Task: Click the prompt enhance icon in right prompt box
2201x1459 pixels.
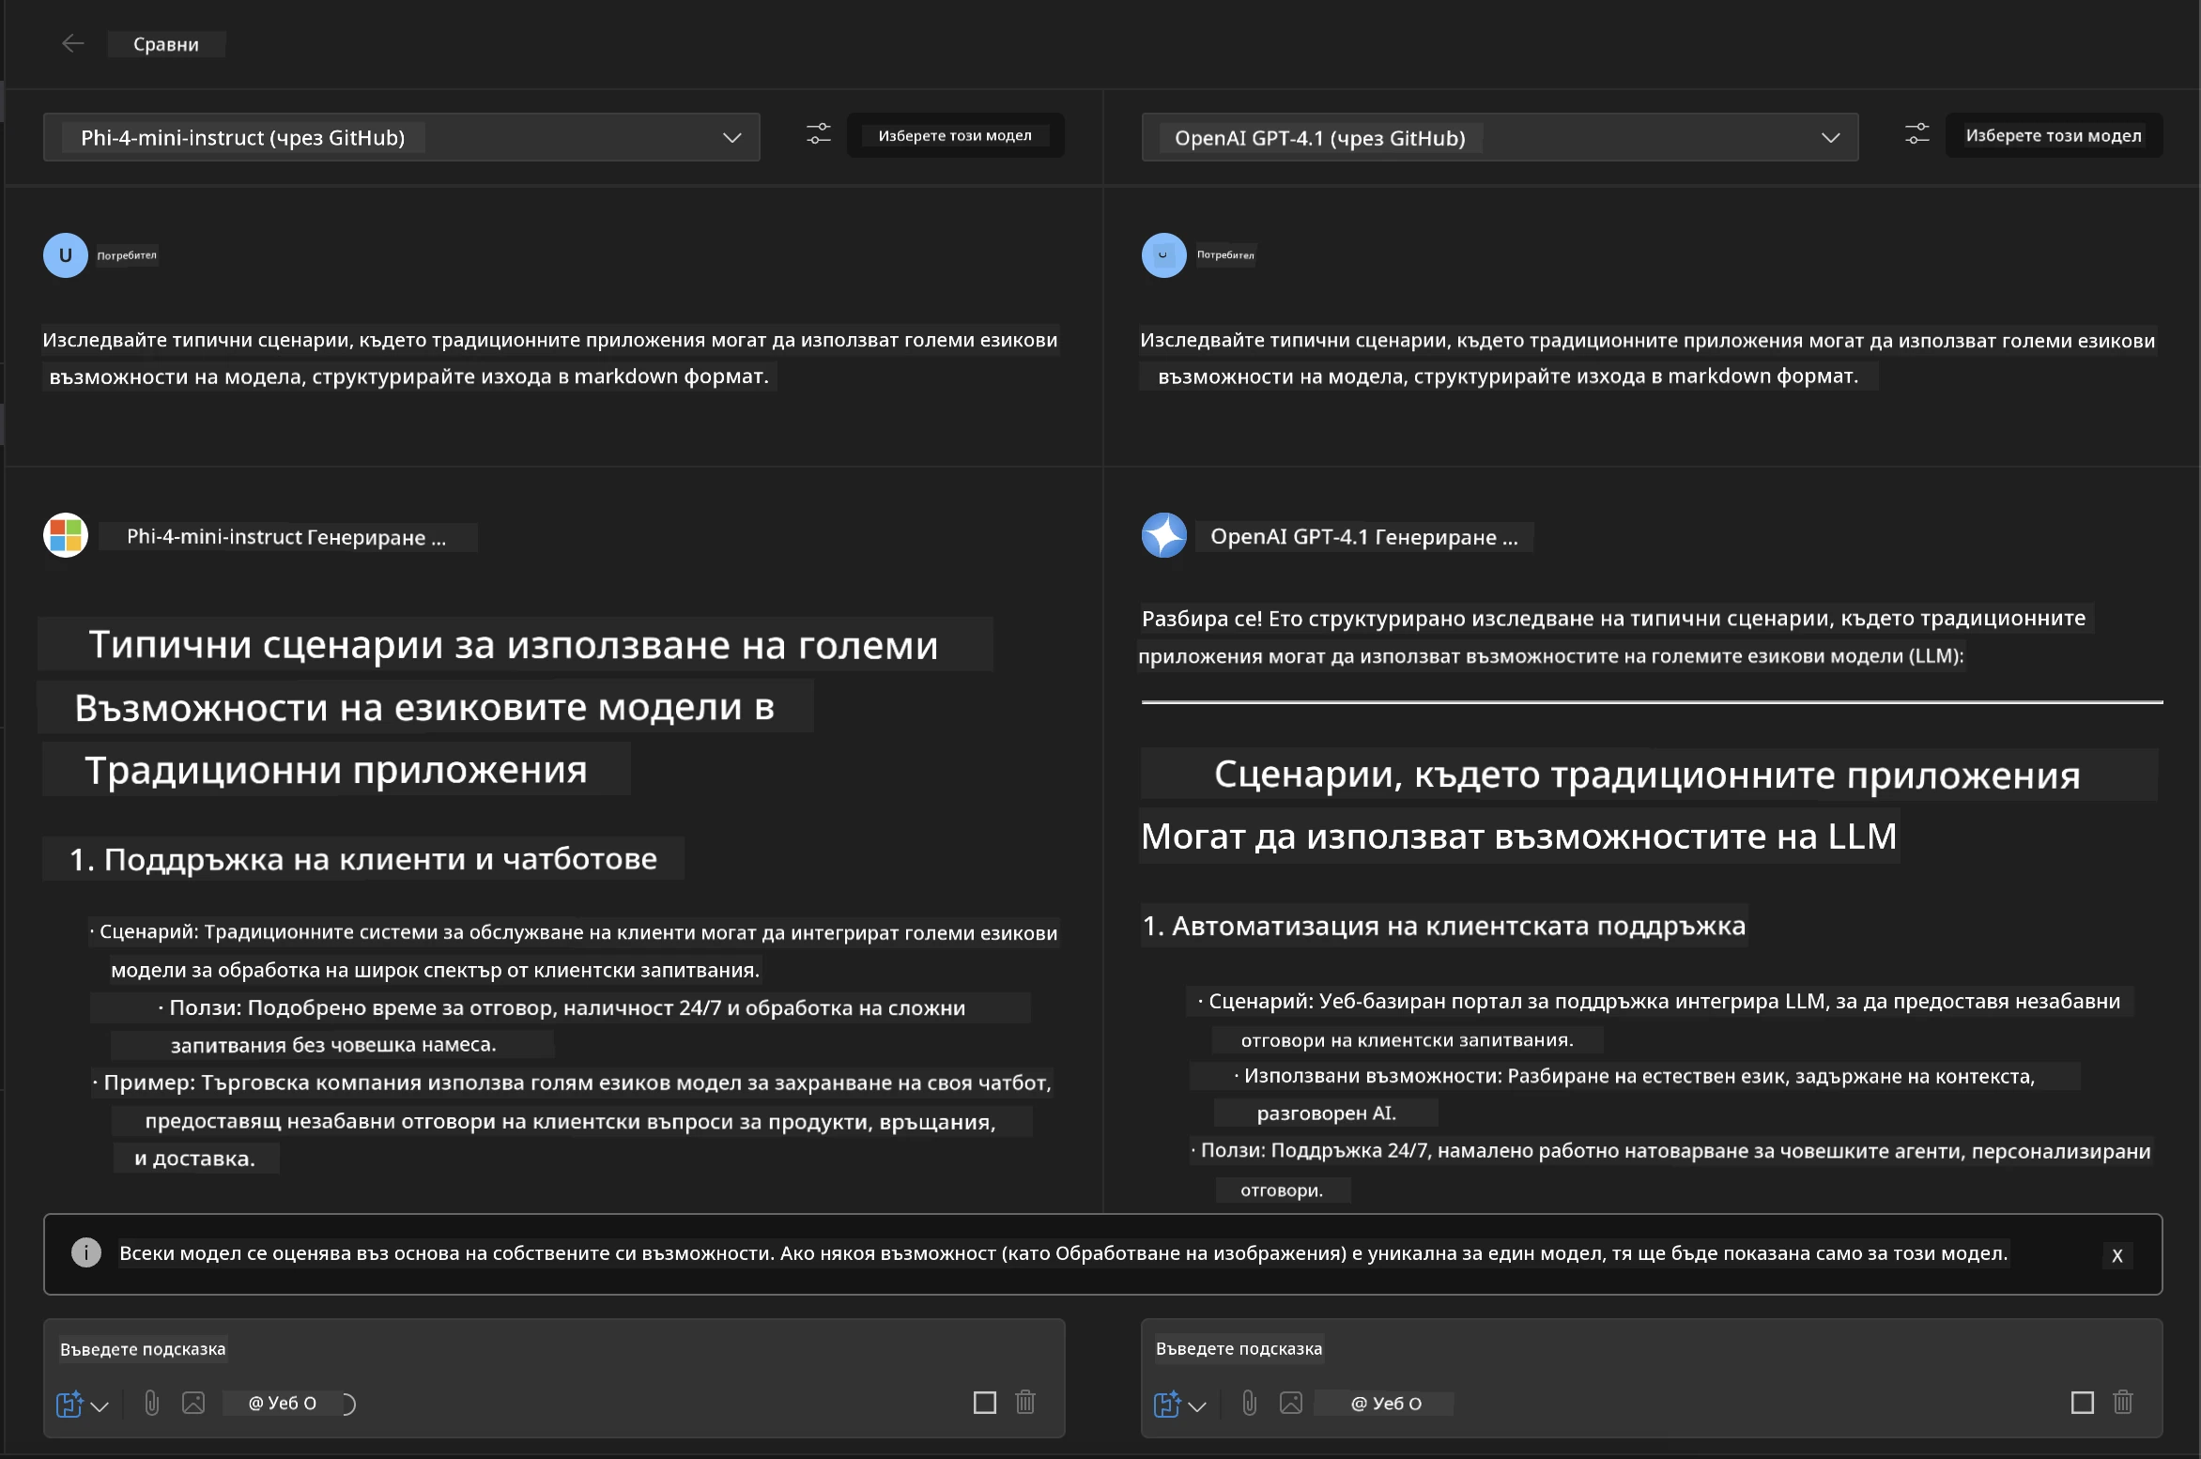Action: (1166, 1404)
